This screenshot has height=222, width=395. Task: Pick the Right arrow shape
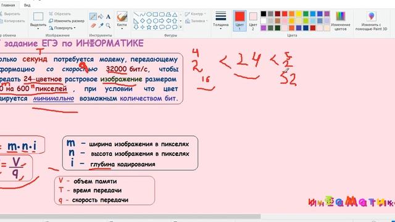[x=162, y=21]
